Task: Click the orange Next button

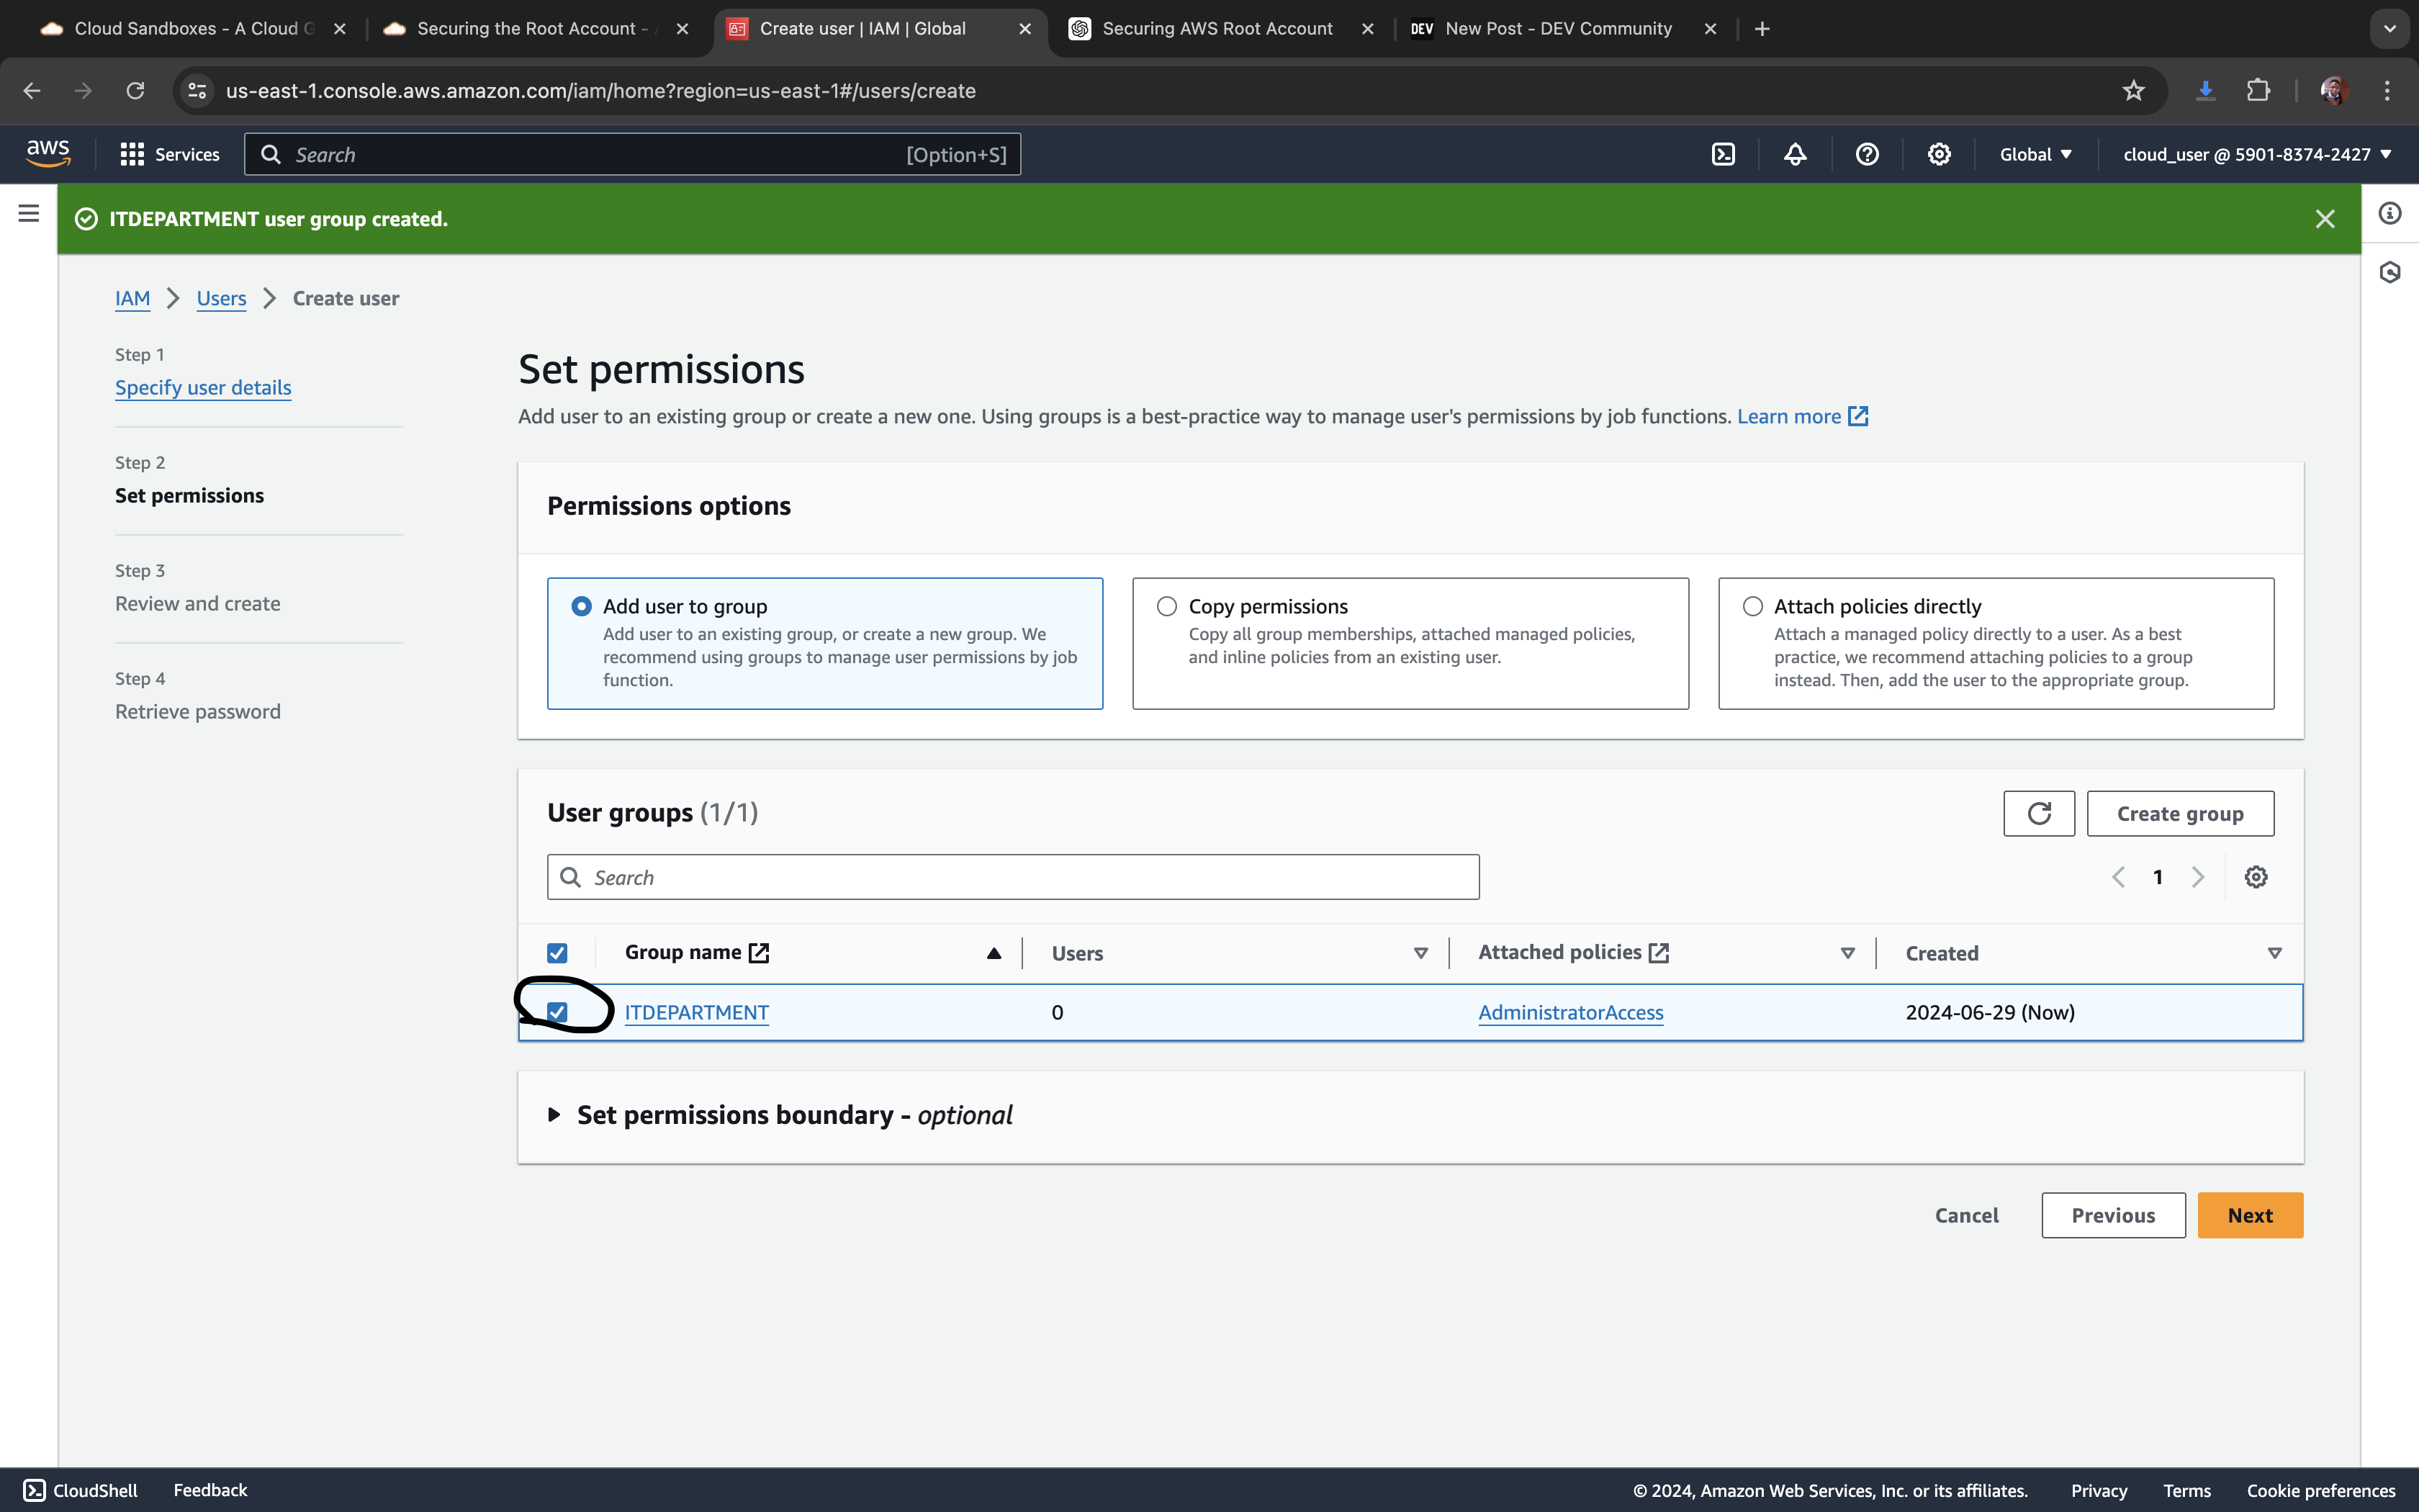Action: pos(2249,1215)
